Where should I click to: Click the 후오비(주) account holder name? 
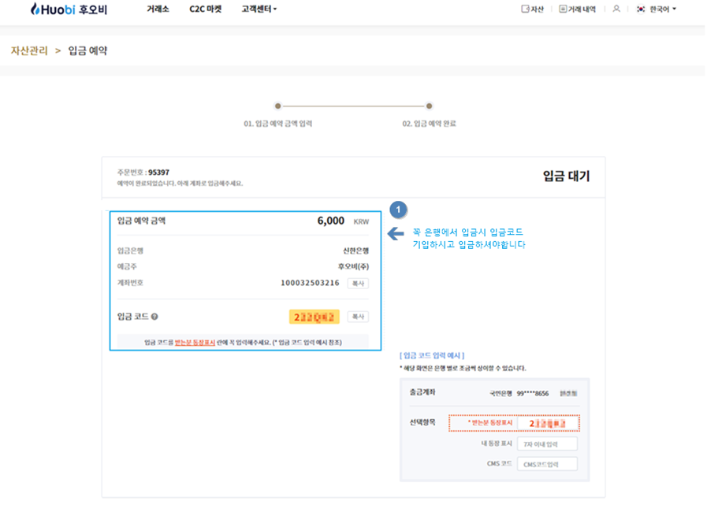coord(353,267)
